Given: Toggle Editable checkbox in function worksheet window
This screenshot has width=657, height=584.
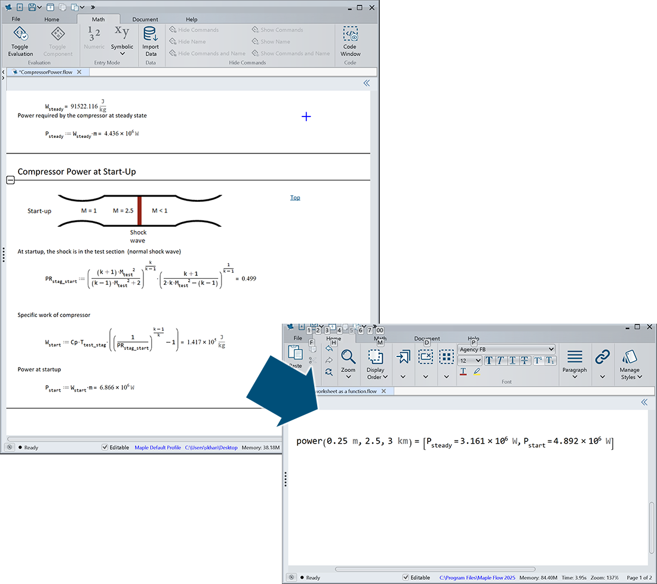Looking at the screenshot, I should click(x=406, y=577).
